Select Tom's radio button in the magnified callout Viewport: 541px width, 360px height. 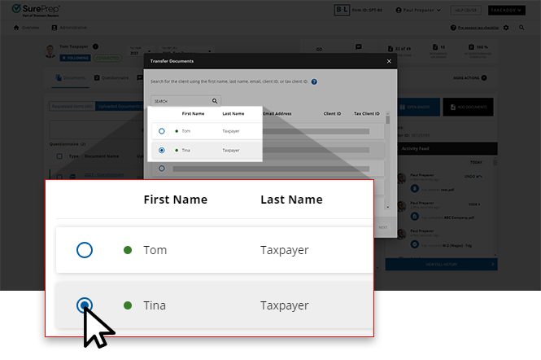(x=85, y=250)
